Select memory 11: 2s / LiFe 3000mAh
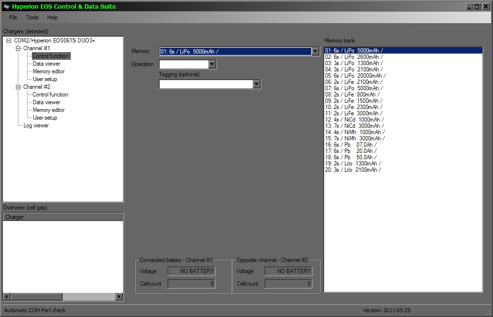Viewport: 493px width, 317px height. point(403,113)
